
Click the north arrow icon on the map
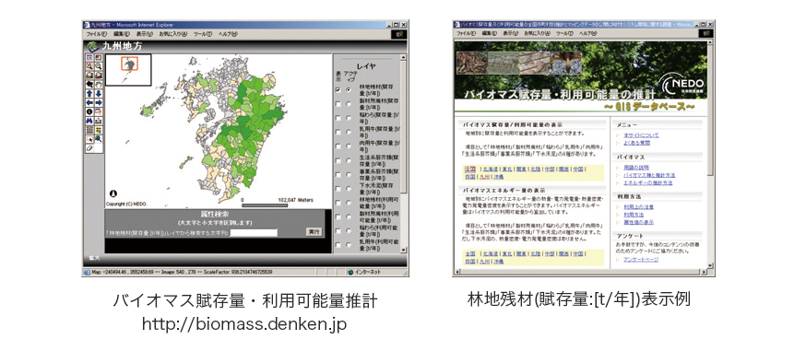pyautogui.click(x=113, y=193)
